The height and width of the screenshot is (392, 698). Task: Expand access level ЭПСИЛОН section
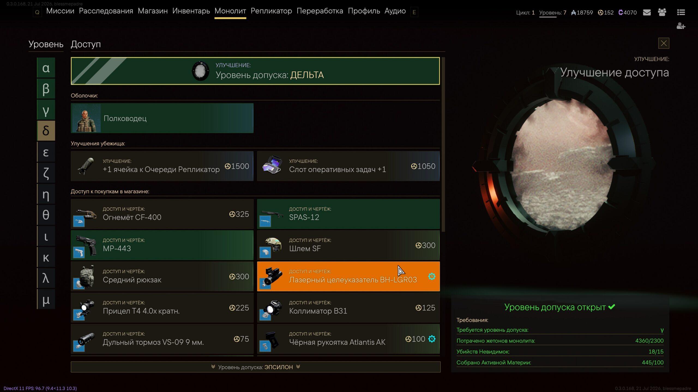click(255, 367)
